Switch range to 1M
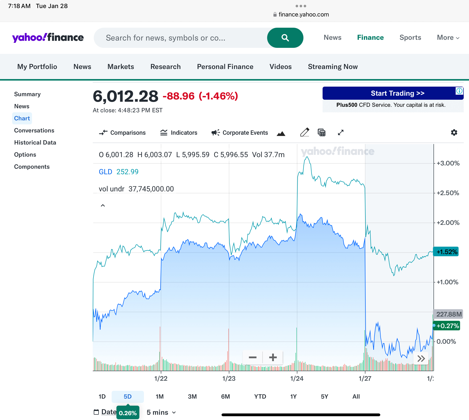469x420 pixels. click(x=160, y=397)
